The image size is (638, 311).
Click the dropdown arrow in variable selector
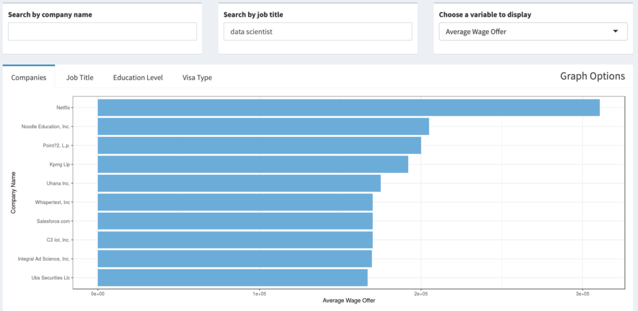616,31
